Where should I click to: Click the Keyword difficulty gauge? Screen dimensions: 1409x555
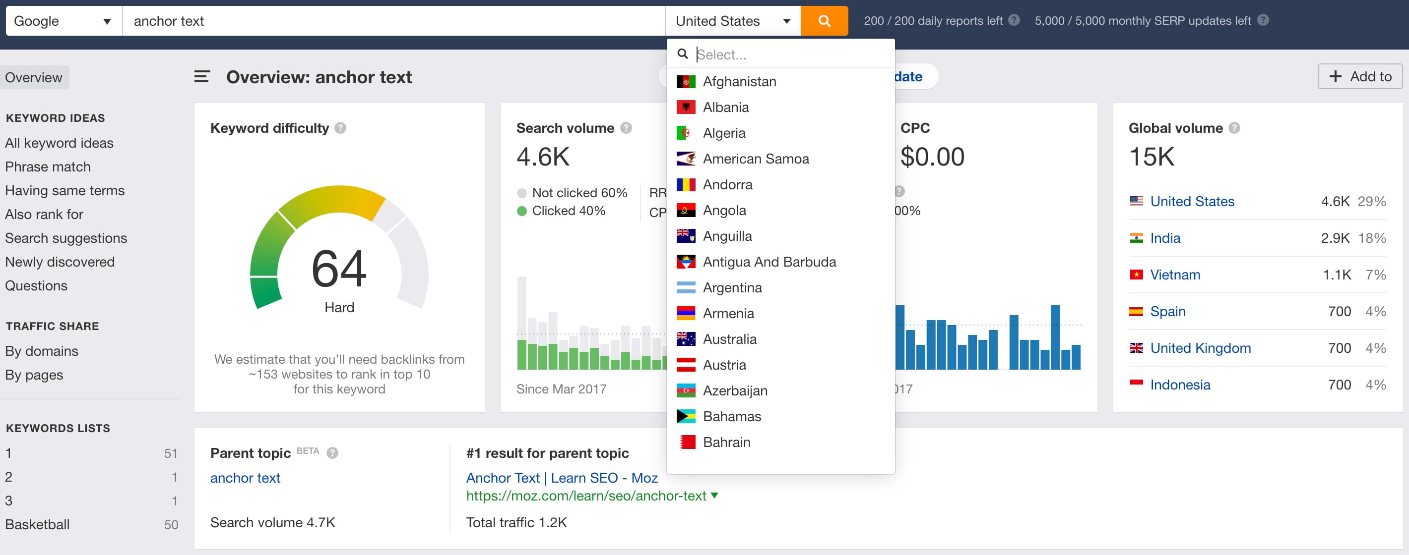click(339, 268)
